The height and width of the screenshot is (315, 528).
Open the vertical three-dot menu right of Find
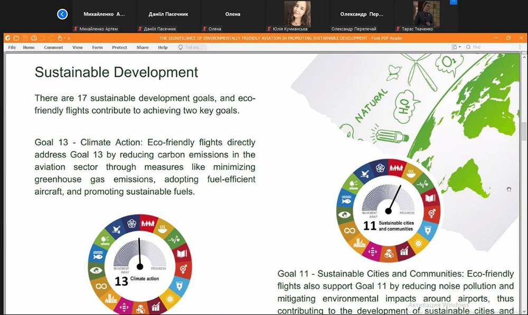pyautogui.click(x=520, y=47)
